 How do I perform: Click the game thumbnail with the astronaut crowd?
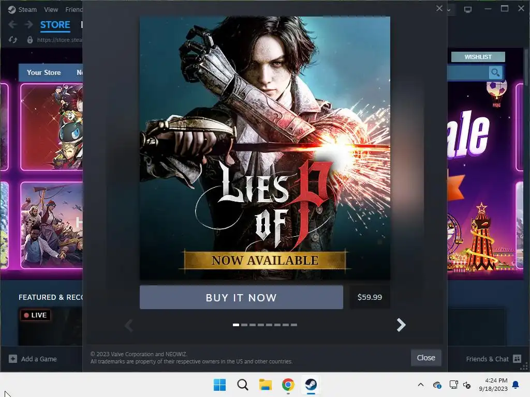click(x=52, y=225)
